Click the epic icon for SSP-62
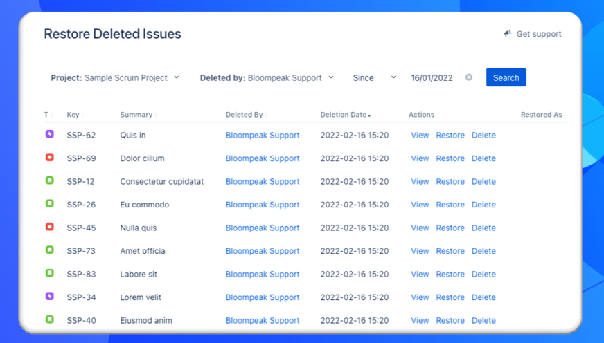 pyautogui.click(x=50, y=135)
